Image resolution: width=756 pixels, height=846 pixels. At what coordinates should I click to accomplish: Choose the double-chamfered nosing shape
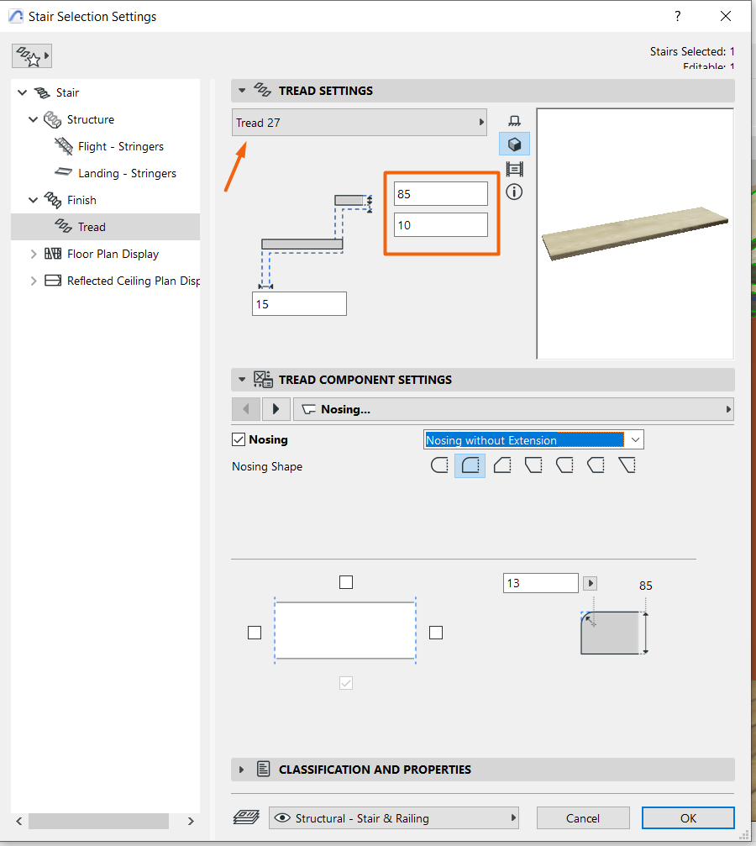click(x=596, y=465)
